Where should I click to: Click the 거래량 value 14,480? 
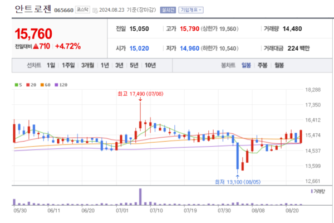click(x=292, y=29)
